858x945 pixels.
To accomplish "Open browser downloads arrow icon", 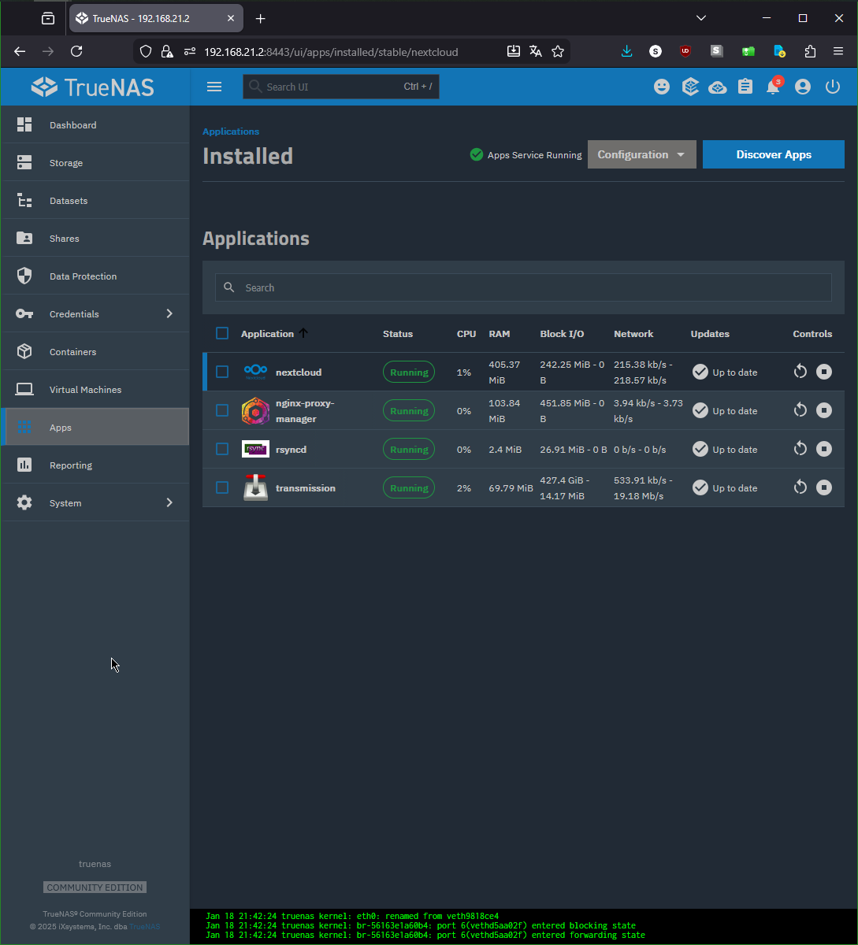I will 627,51.
